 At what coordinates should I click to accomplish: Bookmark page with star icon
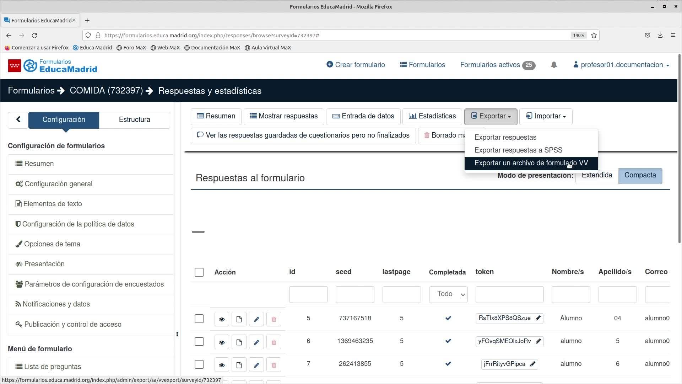(x=594, y=35)
